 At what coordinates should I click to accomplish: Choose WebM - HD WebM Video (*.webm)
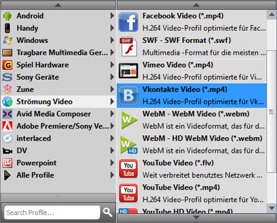[192, 145]
